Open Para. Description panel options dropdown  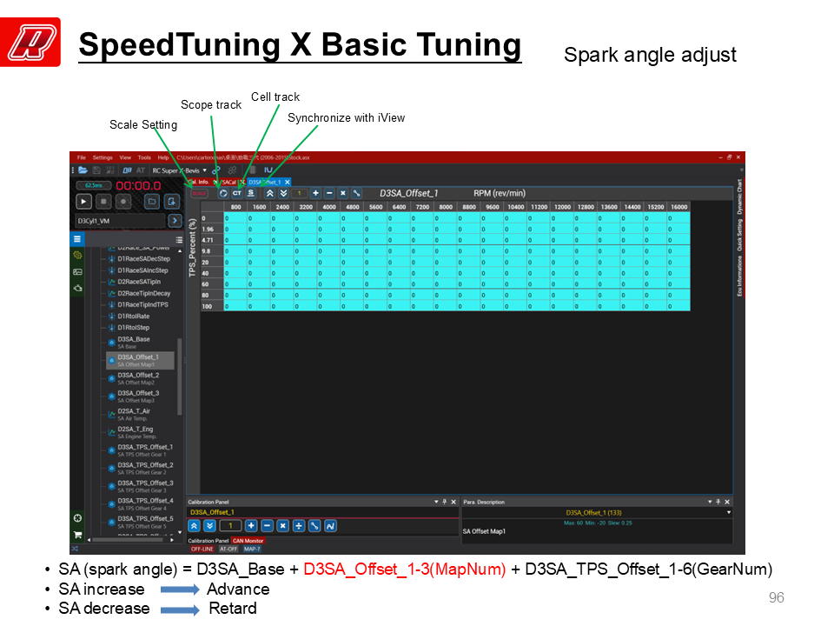(x=710, y=502)
